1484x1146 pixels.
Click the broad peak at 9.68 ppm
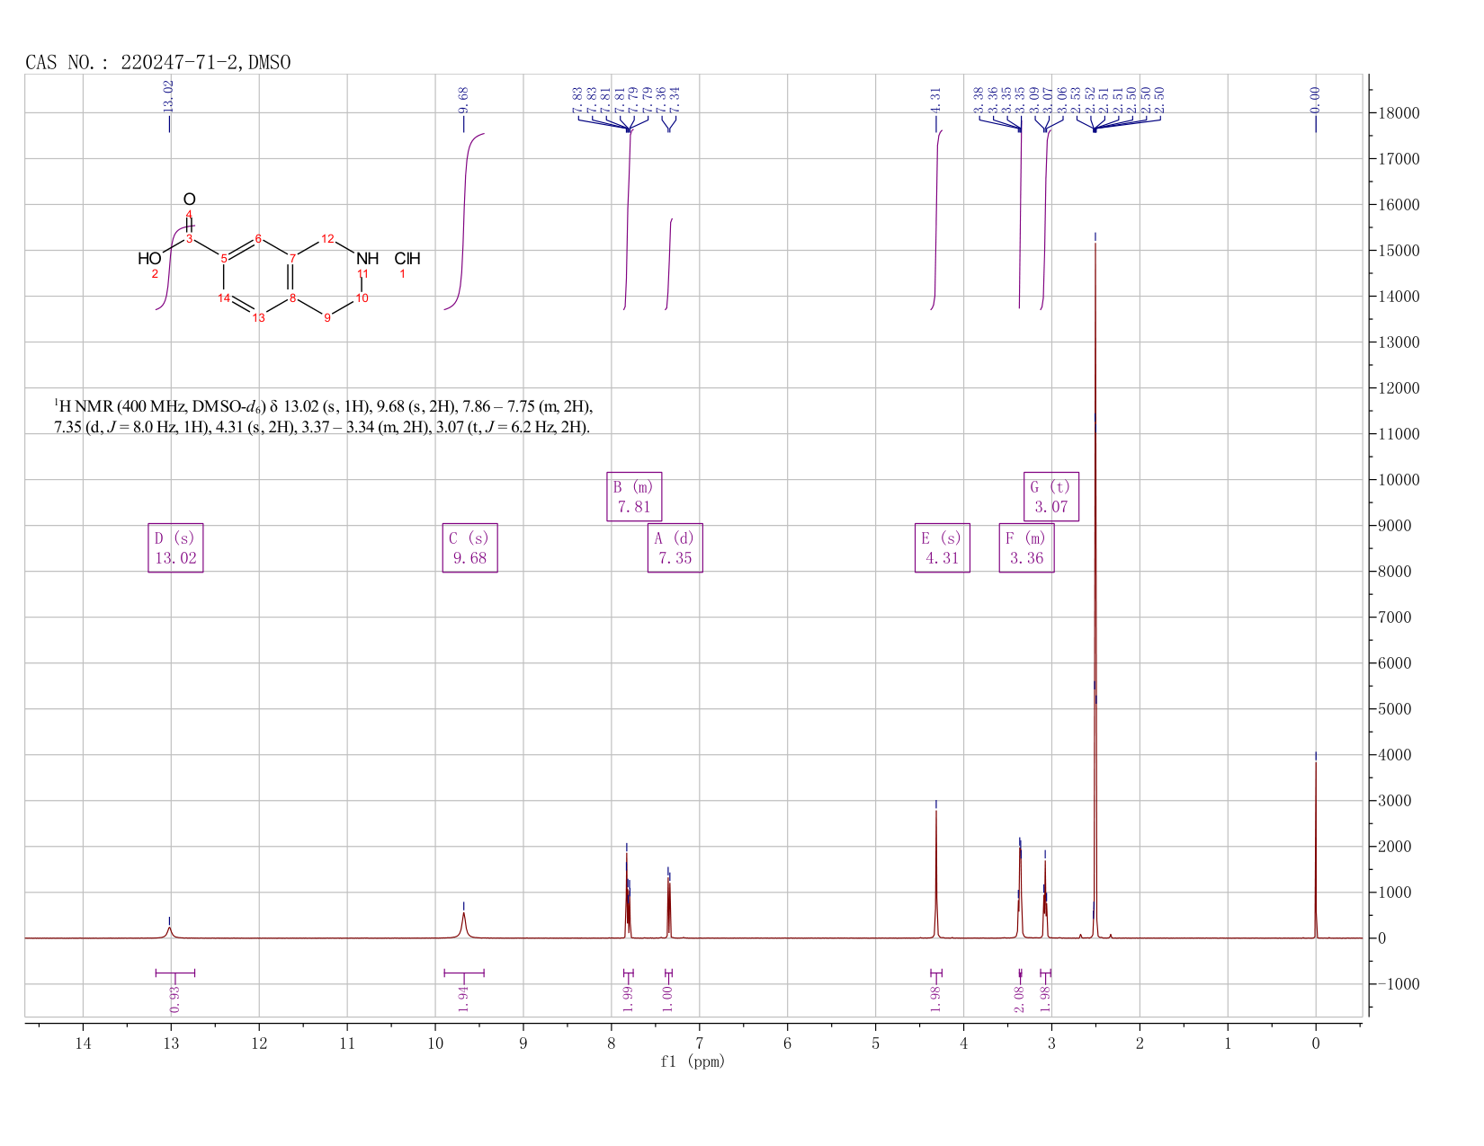[x=464, y=925]
